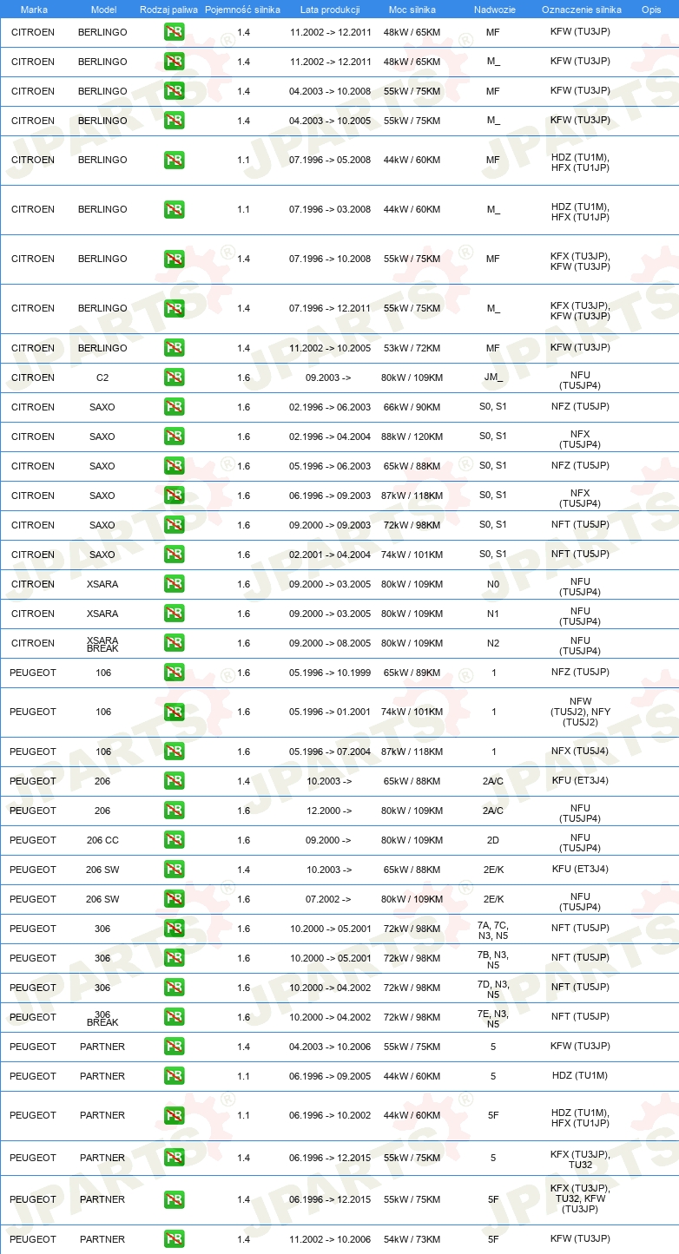Viewport: 679px width, 1254px height.
Task: Click fuel icon in the Peugeot 206 CC row
Action: pyautogui.click(x=175, y=840)
